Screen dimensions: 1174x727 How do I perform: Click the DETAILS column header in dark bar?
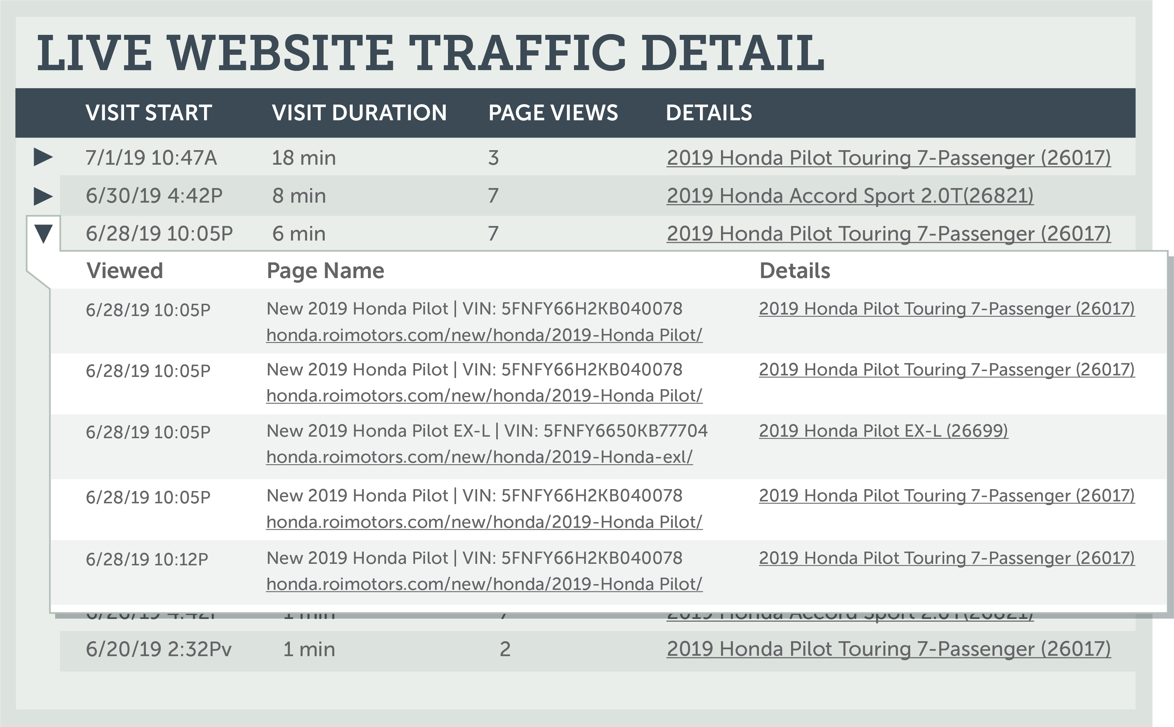pyautogui.click(x=709, y=113)
